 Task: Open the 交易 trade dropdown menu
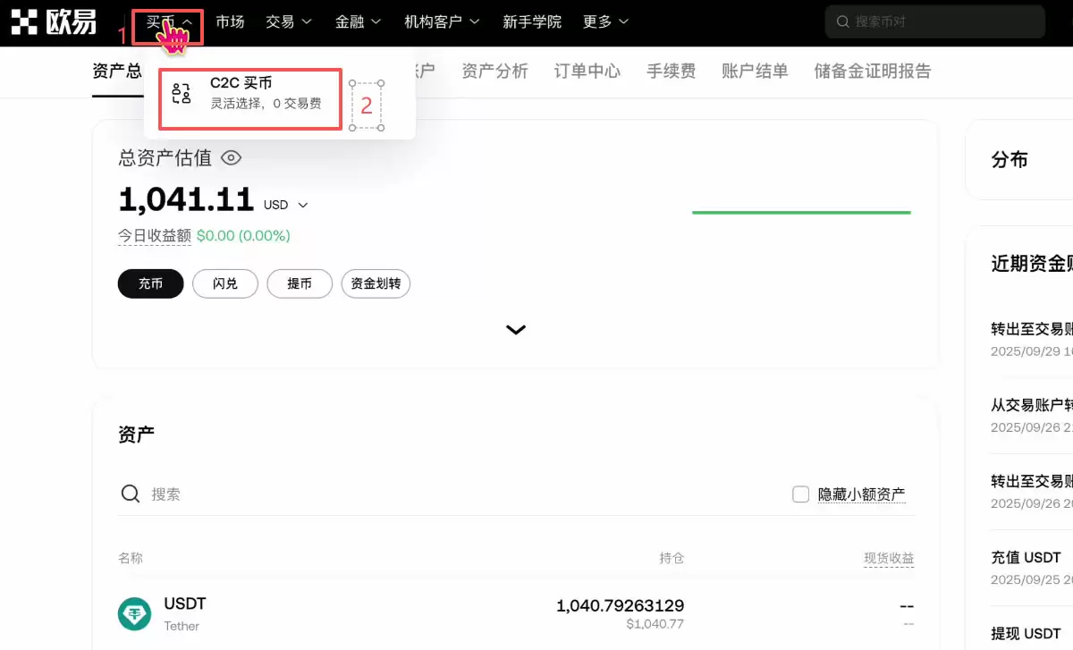(x=288, y=21)
